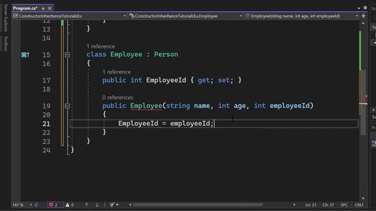The height and width of the screenshot is (211, 376).
Task: Click line number 21 in the gutter
Action: point(46,124)
